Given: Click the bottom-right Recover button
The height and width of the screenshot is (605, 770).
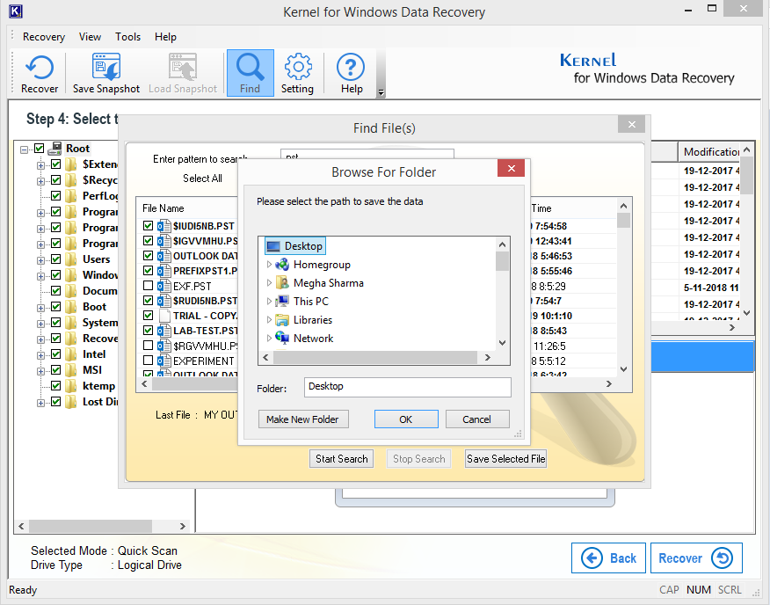Looking at the screenshot, I should 696,558.
